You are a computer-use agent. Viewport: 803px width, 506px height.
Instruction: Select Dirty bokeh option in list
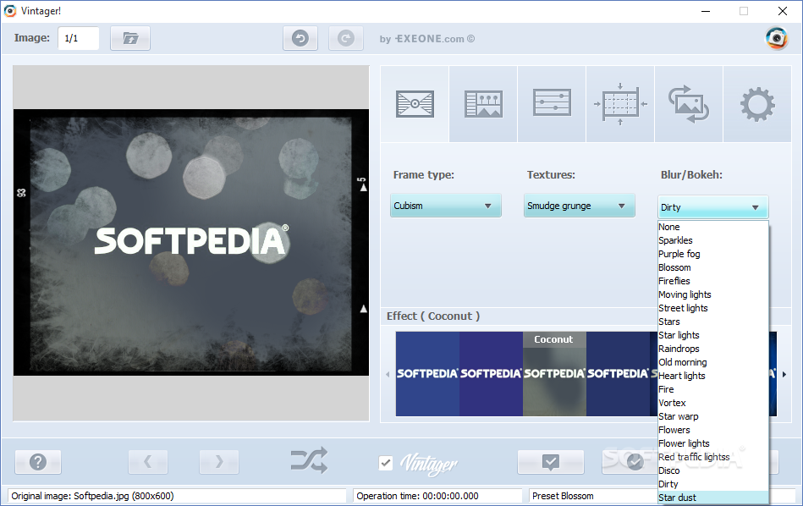click(x=712, y=484)
